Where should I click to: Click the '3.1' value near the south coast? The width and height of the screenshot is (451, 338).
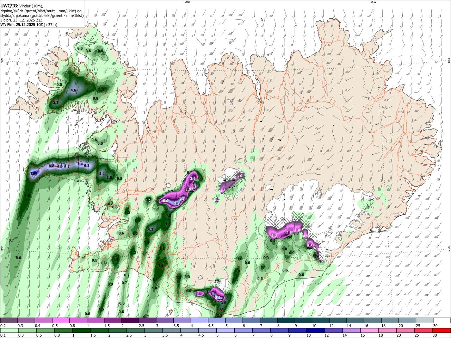[x=221, y=309]
